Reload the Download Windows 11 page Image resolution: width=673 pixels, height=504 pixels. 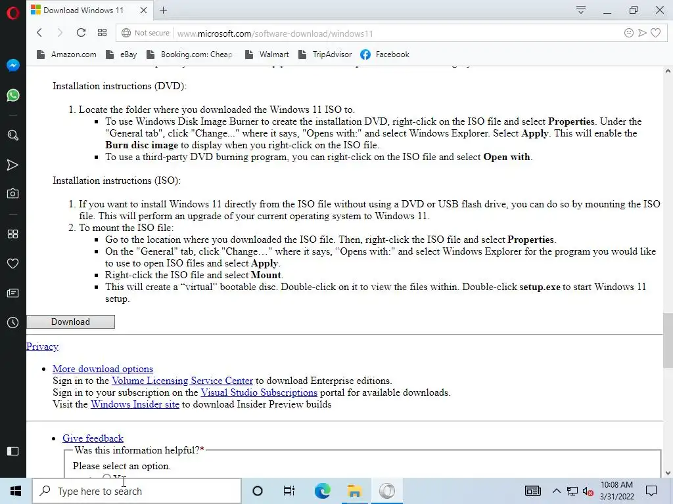click(81, 33)
